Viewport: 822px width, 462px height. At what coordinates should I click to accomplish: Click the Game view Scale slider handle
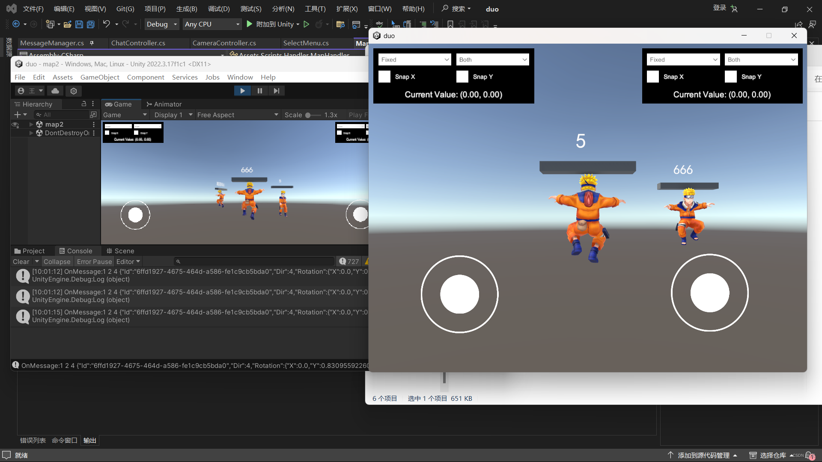tap(308, 115)
